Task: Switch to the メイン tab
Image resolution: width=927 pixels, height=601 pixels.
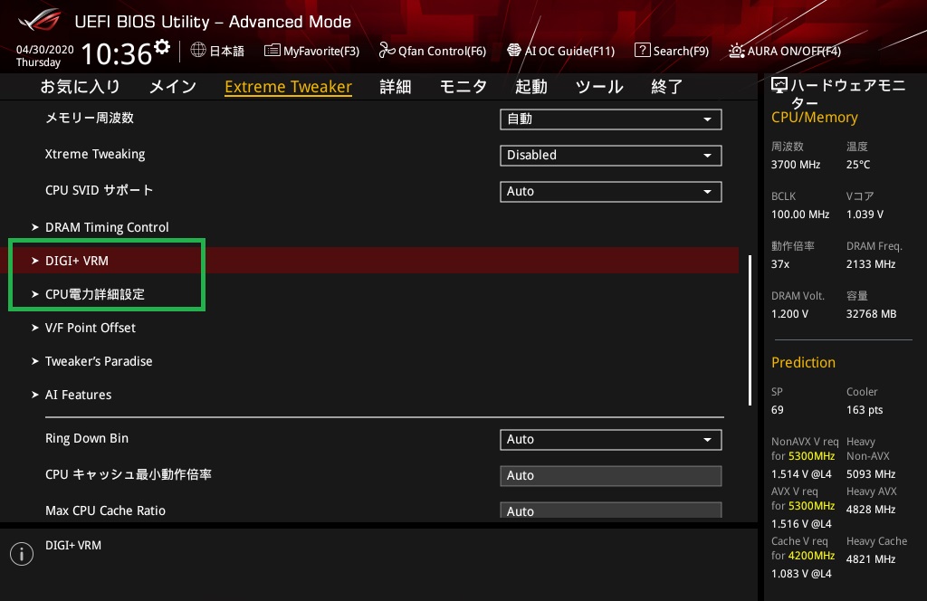Action: click(173, 87)
